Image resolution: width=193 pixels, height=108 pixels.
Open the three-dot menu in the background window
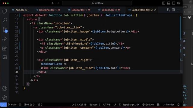(184, 12)
